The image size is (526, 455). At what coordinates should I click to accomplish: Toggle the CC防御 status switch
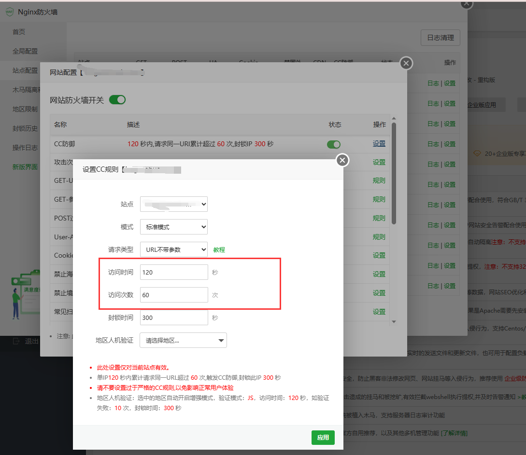pos(334,144)
